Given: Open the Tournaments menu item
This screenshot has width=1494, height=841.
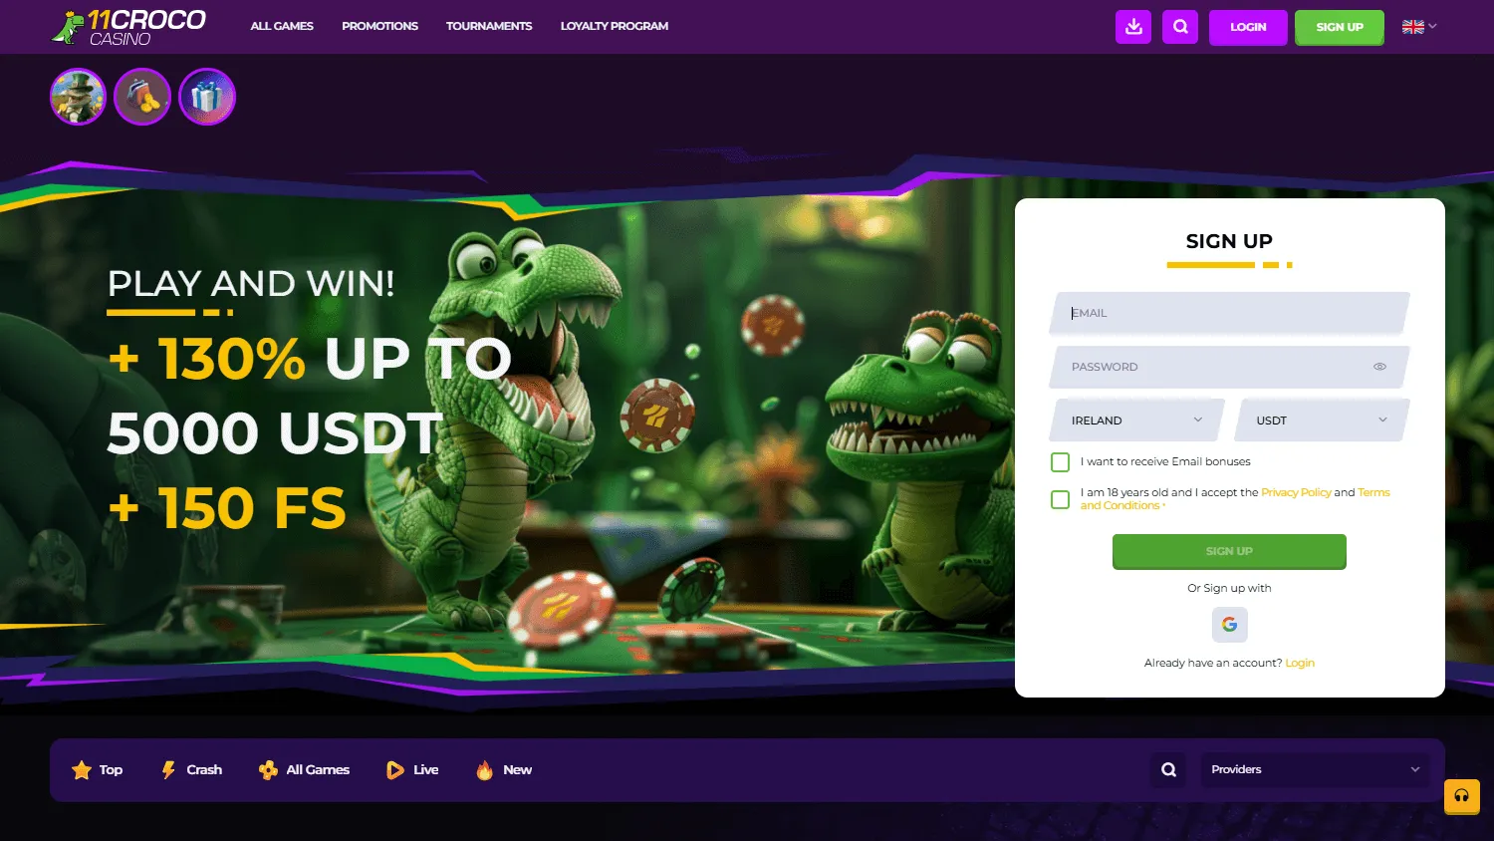Looking at the screenshot, I should (x=489, y=26).
